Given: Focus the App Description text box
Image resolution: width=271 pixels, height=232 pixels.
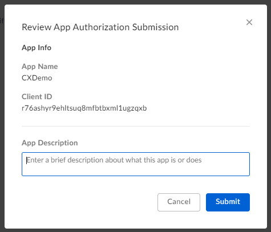Looking at the screenshot, I should click(136, 164).
